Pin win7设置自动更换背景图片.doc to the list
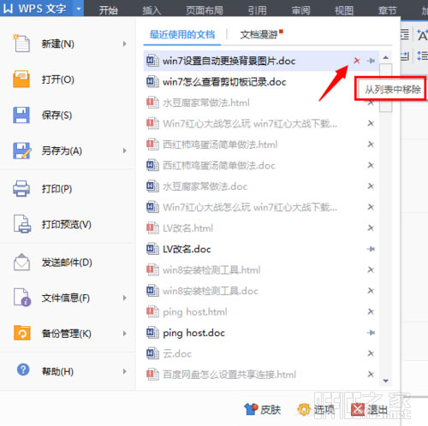 click(x=371, y=61)
